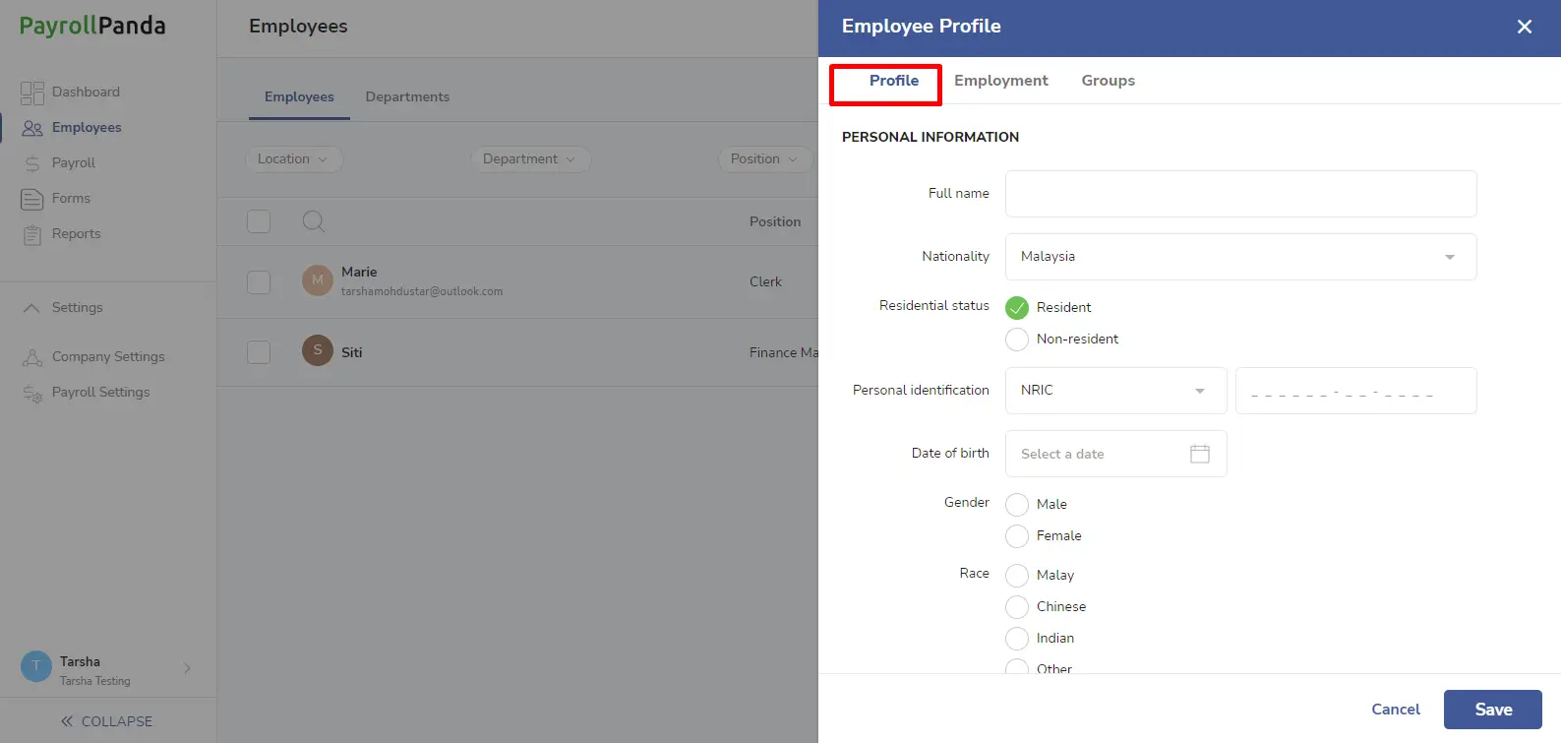Select Chinese race option
This screenshot has width=1561, height=743.
coord(1017,607)
